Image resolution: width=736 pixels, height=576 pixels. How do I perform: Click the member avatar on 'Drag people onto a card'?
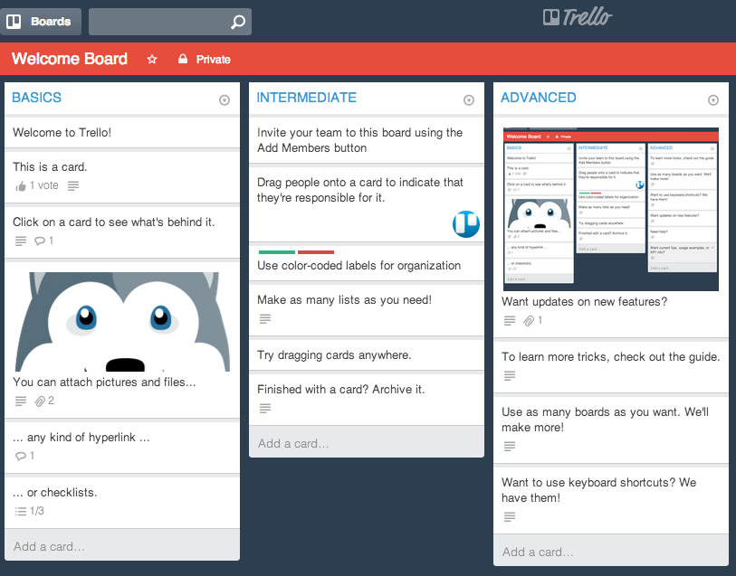point(465,224)
